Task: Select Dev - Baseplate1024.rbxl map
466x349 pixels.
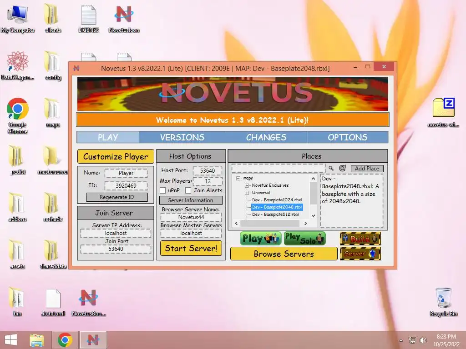Action: pos(277,200)
